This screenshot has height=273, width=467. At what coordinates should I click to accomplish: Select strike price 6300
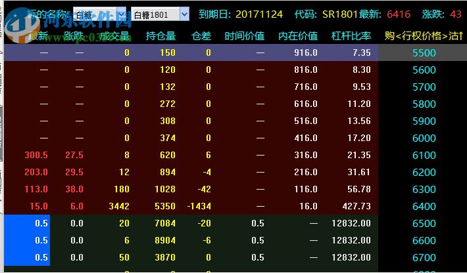point(424,189)
